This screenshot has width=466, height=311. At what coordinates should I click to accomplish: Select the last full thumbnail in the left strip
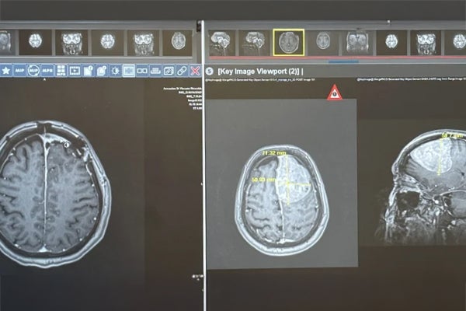[x=178, y=43]
